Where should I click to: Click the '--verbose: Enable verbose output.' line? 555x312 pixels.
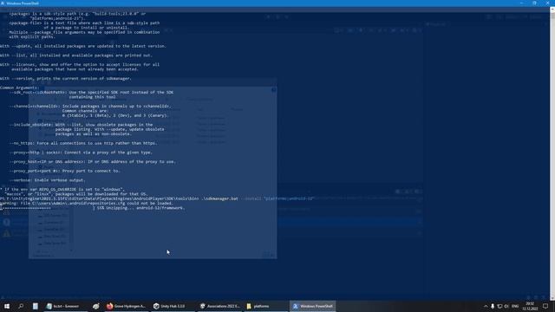[48, 180]
